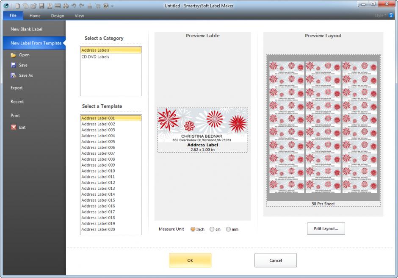The height and width of the screenshot is (278, 398).
Task: Expand the quick access toolbar customize arrow
Action: pos(112,6)
